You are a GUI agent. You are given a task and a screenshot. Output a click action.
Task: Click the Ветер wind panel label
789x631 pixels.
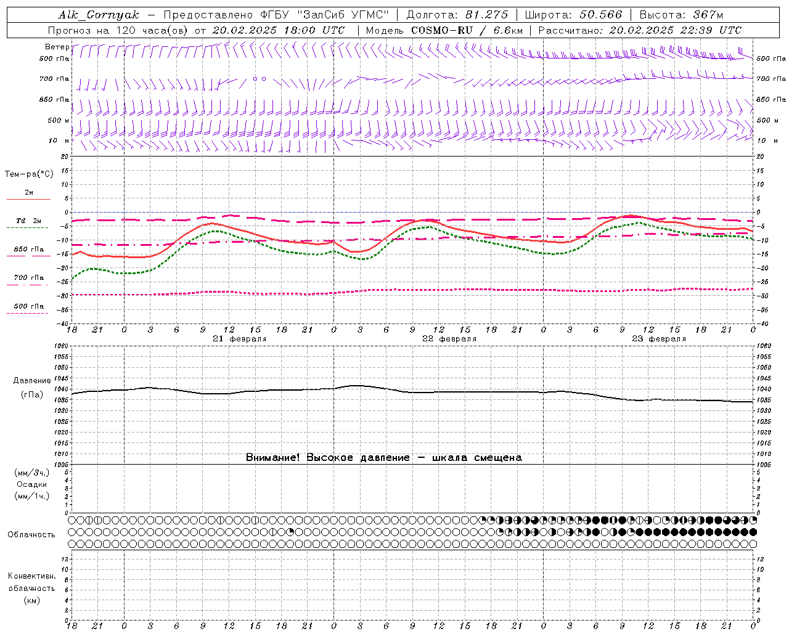(57, 47)
